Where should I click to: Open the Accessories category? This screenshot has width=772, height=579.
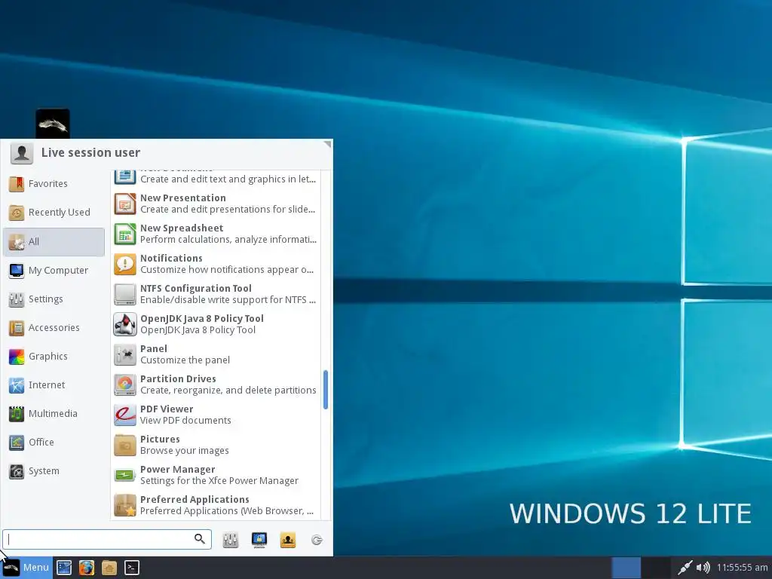pyautogui.click(x=54, y=327)
